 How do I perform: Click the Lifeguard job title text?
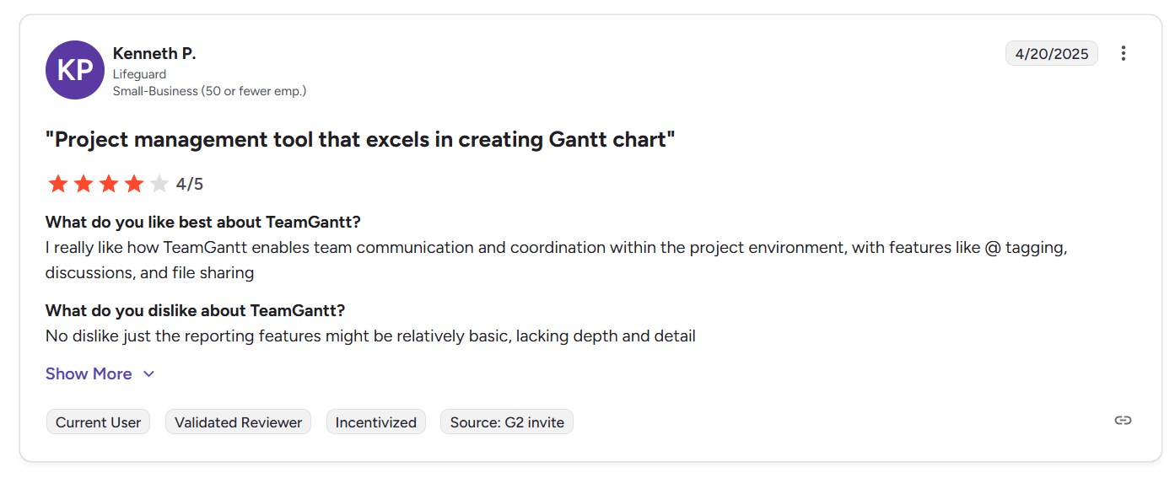pyautogui.click(x=139, y=74)
